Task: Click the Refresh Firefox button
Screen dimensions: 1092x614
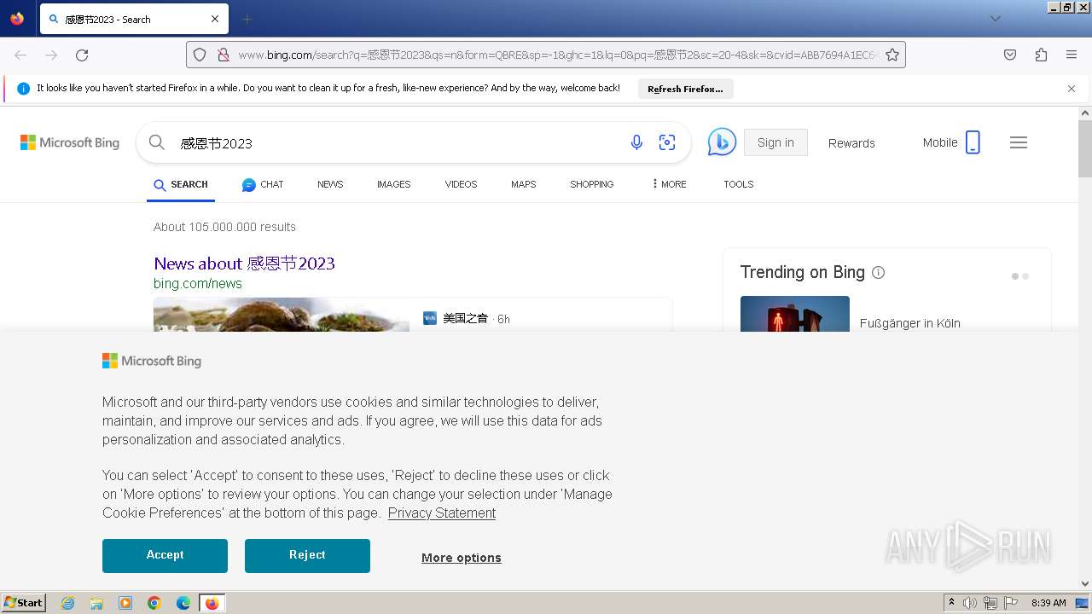Action: coord(685,89)
